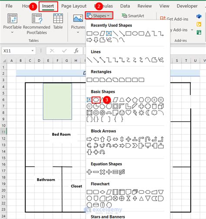
Task: Choose the Flowchart Decision diamond
Action: click(x=103, y=192)
